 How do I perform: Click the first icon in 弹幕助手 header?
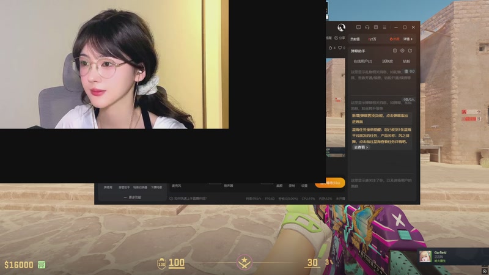[x=394, y=51]
